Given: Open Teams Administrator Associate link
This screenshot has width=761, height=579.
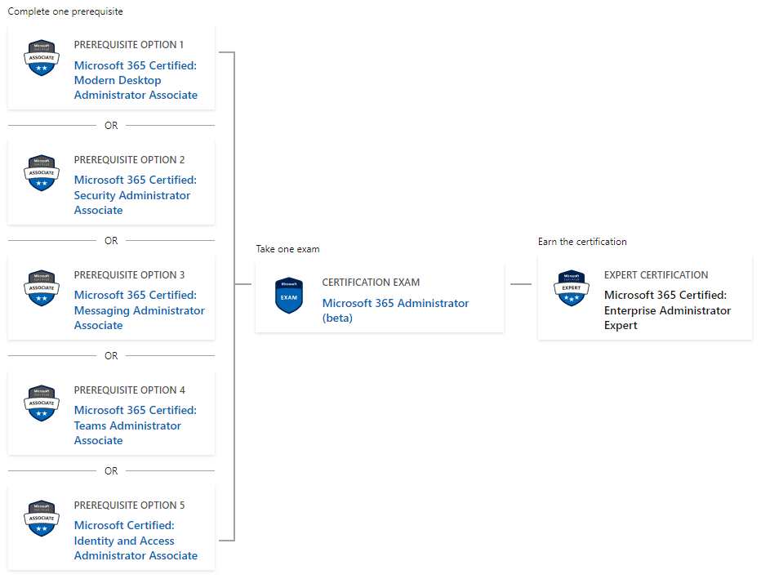Looking at the screenshot, I should click(136, 425).
